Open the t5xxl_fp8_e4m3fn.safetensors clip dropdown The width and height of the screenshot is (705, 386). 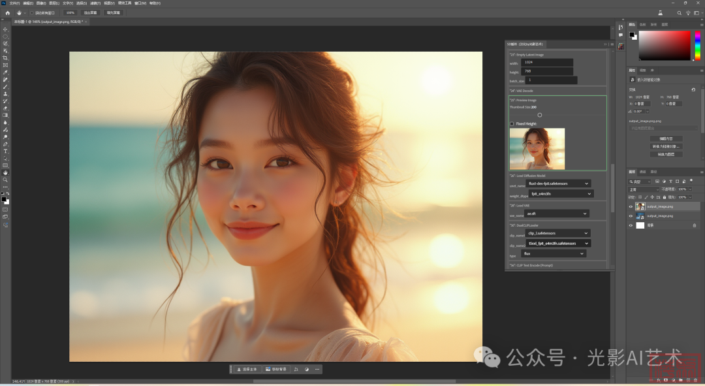click(558, 243)
